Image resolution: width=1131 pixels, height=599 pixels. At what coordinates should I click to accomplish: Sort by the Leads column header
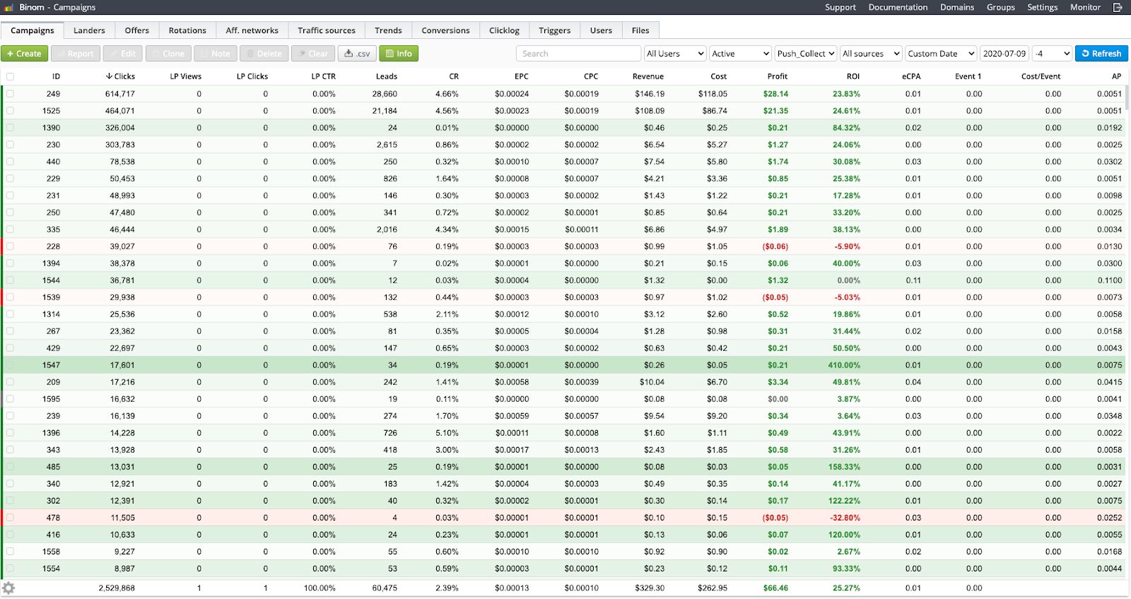point(387,76)
